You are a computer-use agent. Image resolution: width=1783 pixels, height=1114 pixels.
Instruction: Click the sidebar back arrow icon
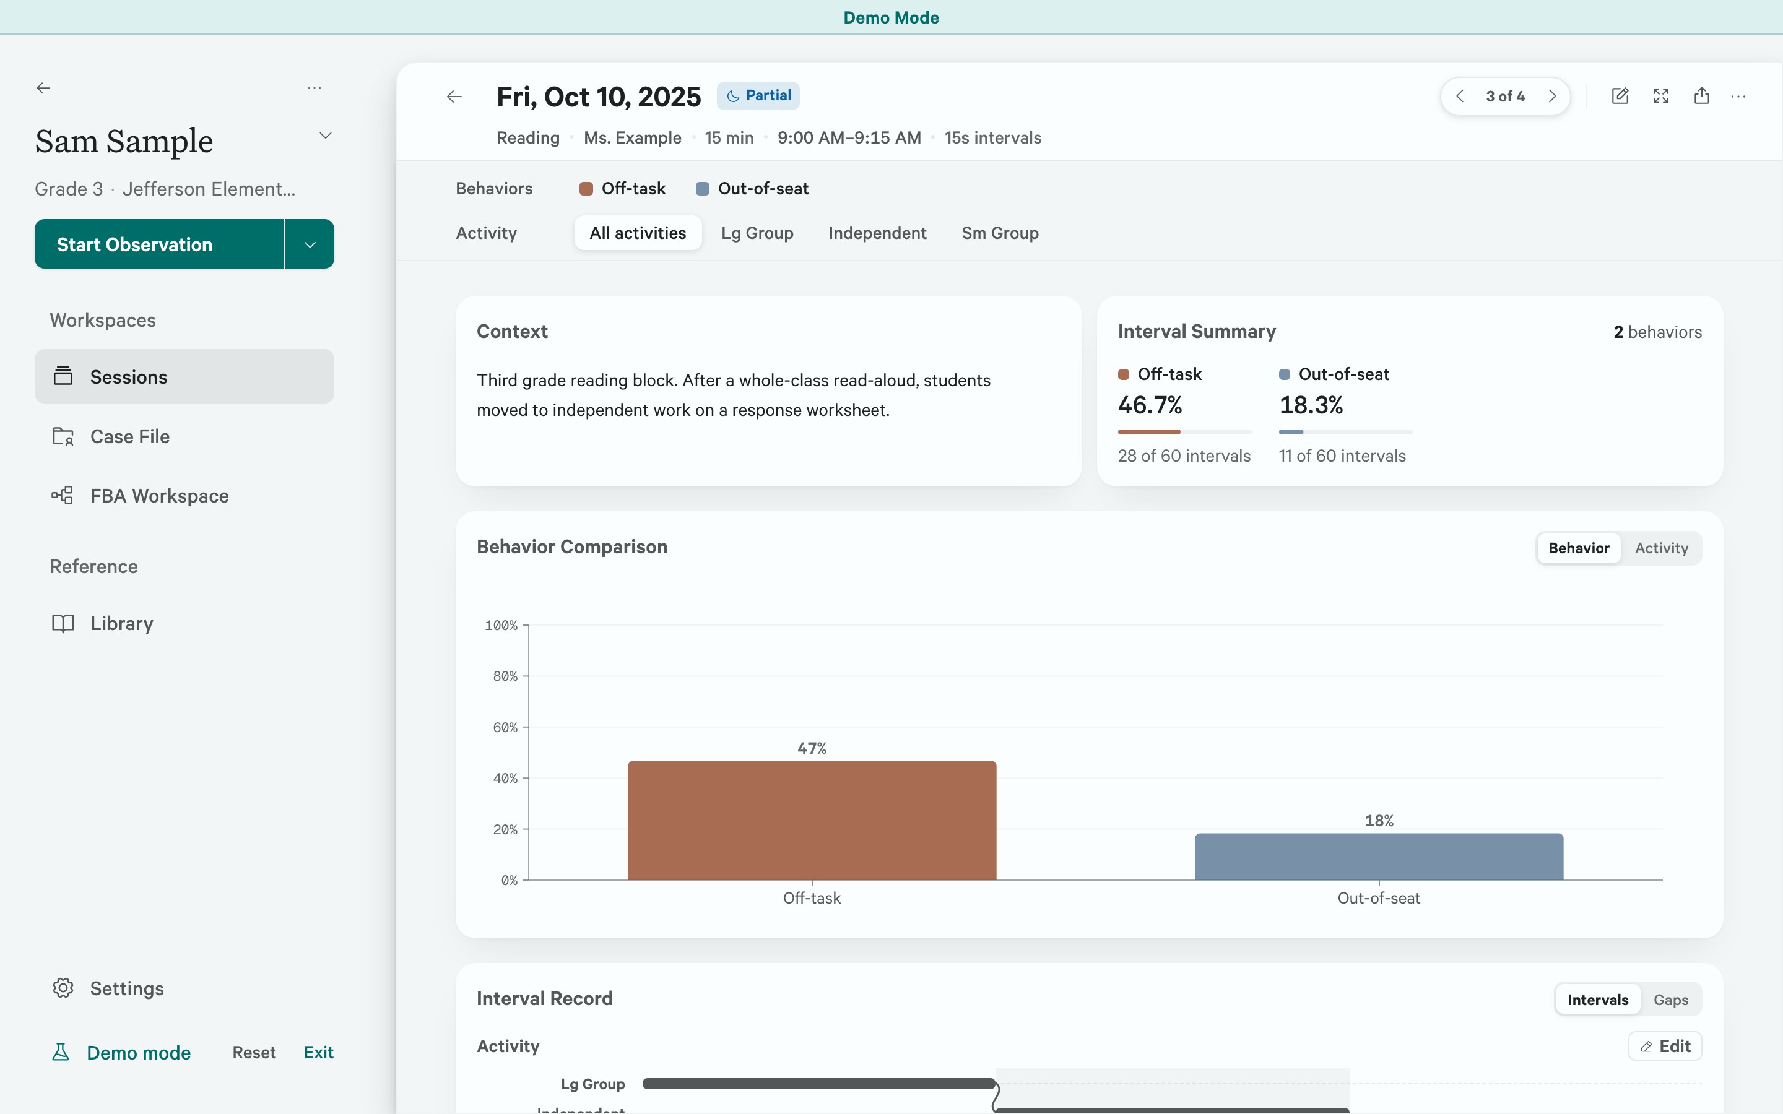tap(43, 88)
